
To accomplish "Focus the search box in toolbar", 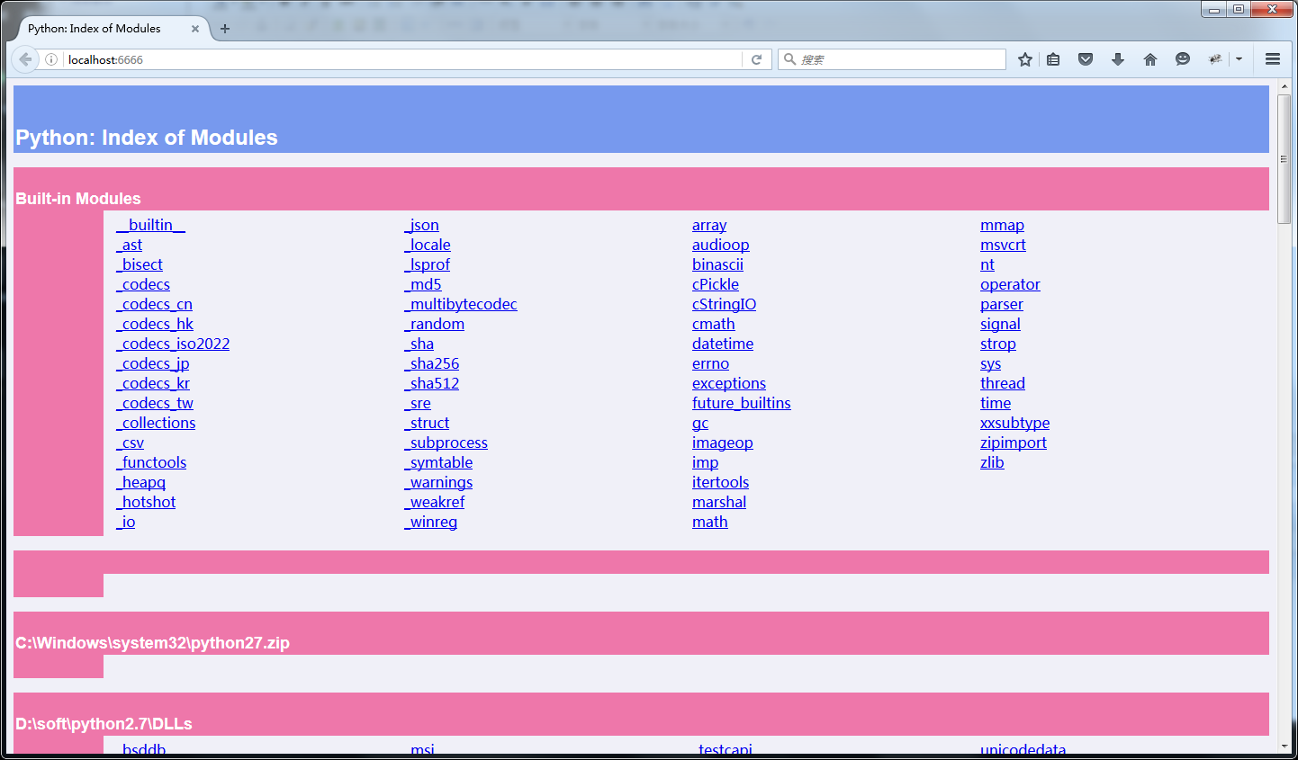I will pyautogui.click(x=892, y=59).
